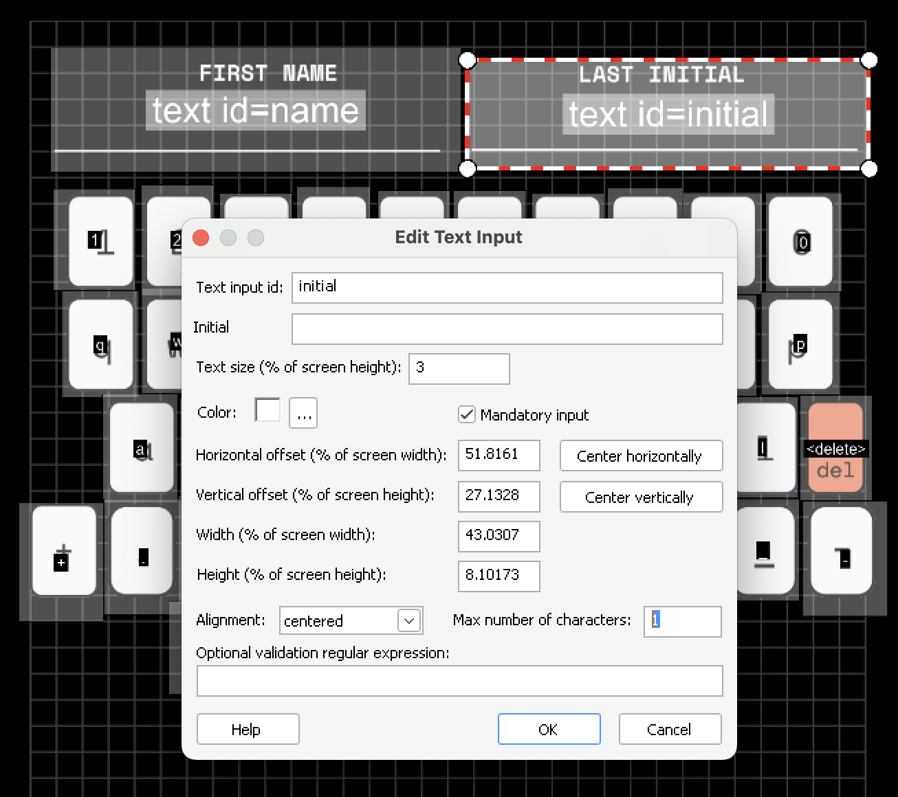This screenshot has height=797, width=898.
Task: Select the 'a' keyboard key widget
Action: point(142,449)
